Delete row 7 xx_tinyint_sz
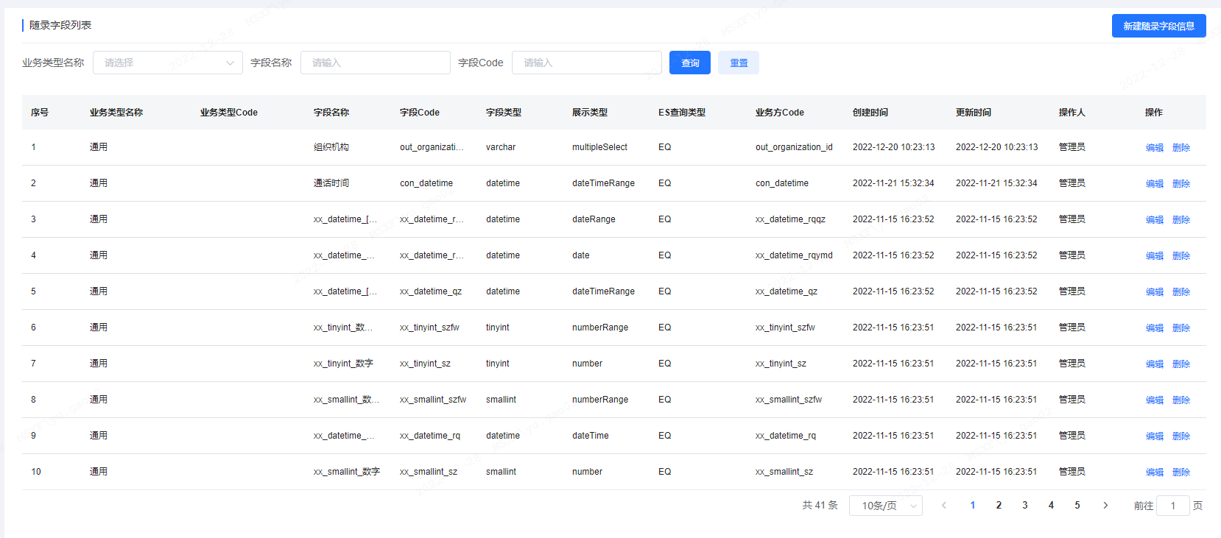Image resolution: width=1221 pixels, height=538 pixels. [x=1180, y=364]
